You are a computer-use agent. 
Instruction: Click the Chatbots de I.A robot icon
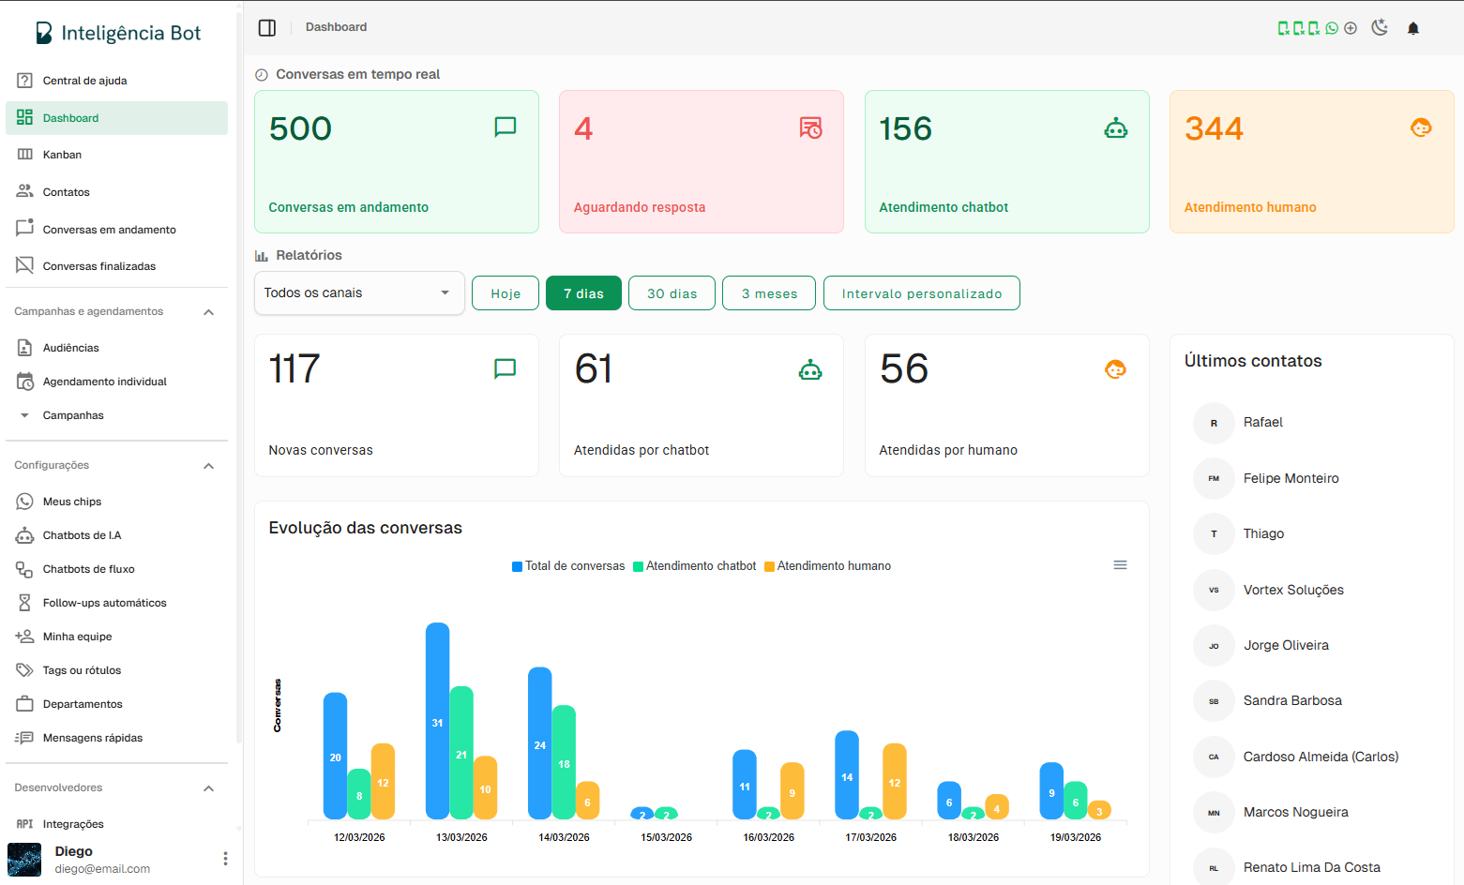coord(25,535)
